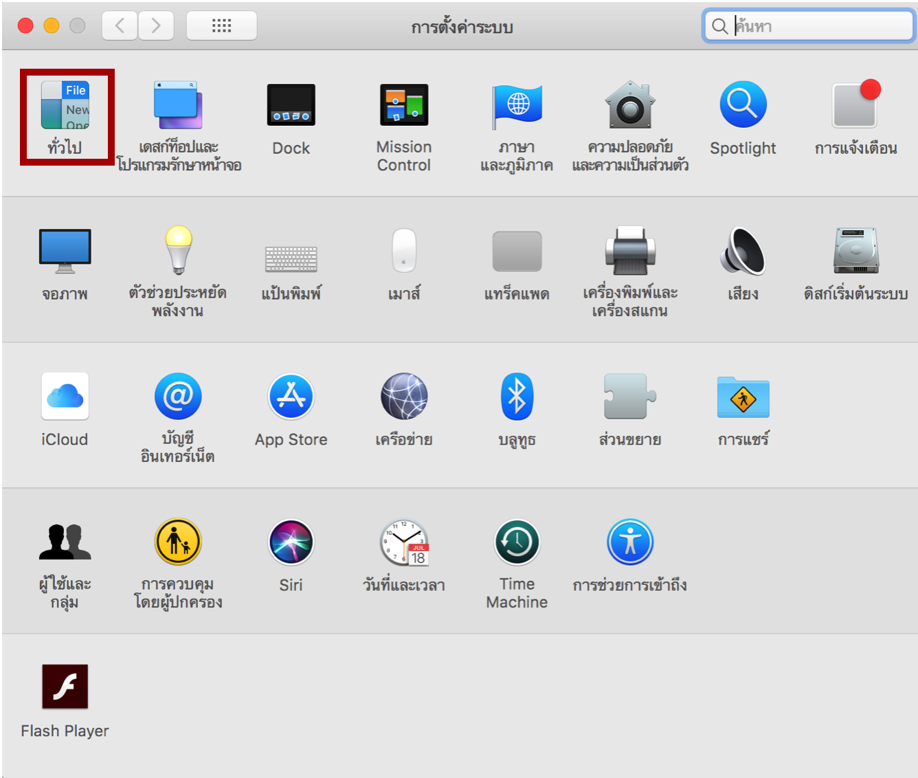Open Time Machine preferences
Viewport: 918px width, 778px height.
(x=517, y=542)
